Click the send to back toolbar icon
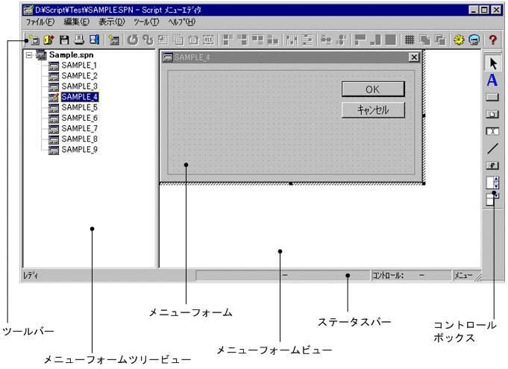This screenshot has height=369, width=508. click(x=440, y=40)
